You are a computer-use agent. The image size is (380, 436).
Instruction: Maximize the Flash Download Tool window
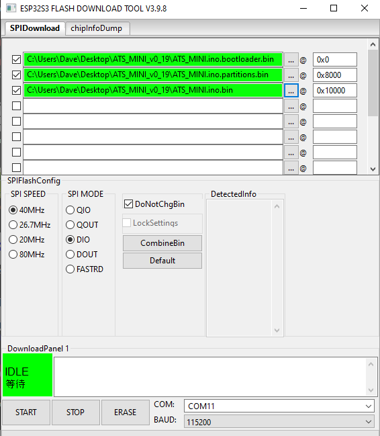pyautogui.click(x=334, y=8)
